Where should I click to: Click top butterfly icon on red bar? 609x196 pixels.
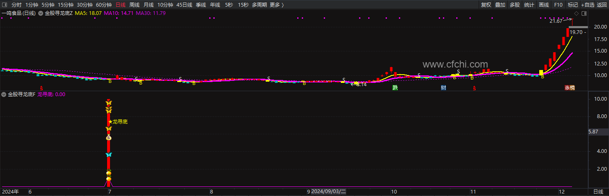click(x=109, y=103)
